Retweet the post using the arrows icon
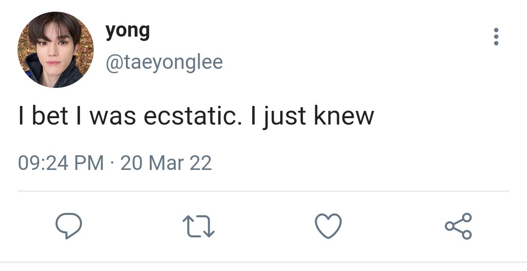The image size is (527, 271). (x=198, y=226)
